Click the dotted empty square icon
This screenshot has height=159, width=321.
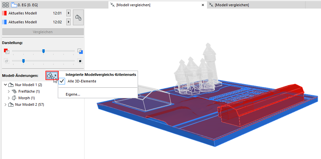[6, 61]
